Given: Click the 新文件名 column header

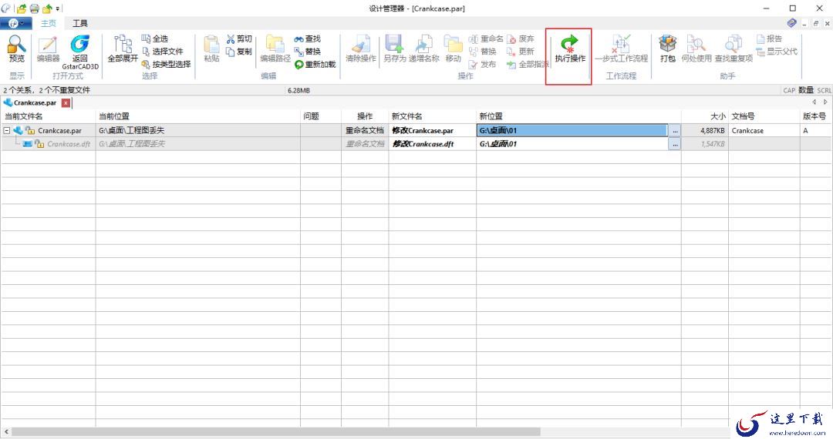Looking at the screenshot, I should click(432, 116).
